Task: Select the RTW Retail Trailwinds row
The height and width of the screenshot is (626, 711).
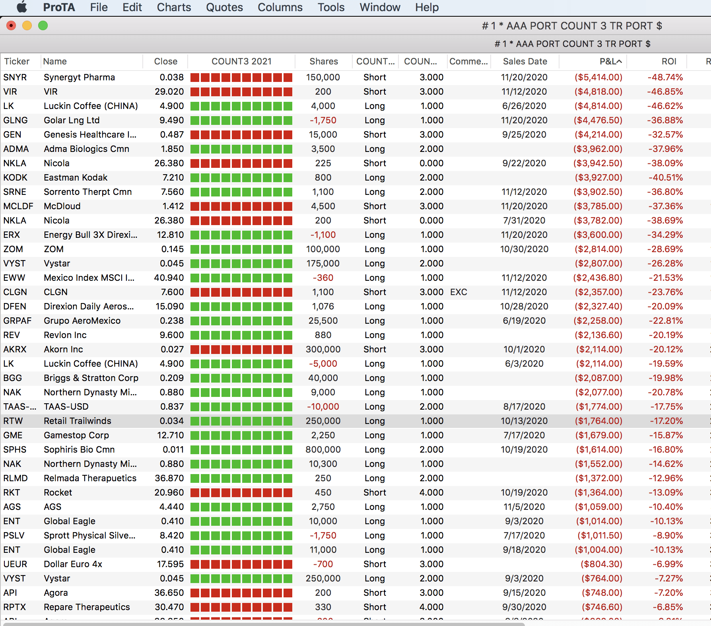Action: coord(77,421)
